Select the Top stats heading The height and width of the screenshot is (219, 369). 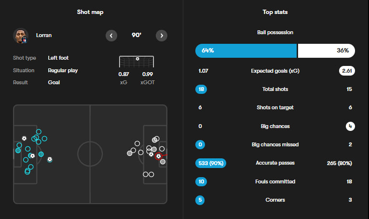[275, 12]
